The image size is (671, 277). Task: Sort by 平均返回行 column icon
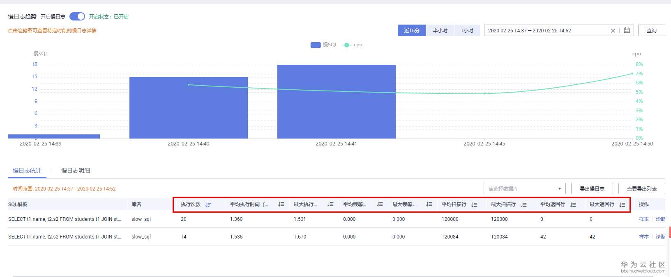point(573,204)
